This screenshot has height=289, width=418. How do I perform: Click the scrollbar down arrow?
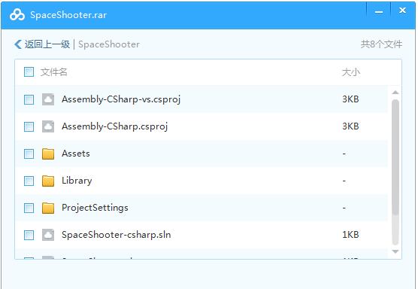tap(395, 251)
